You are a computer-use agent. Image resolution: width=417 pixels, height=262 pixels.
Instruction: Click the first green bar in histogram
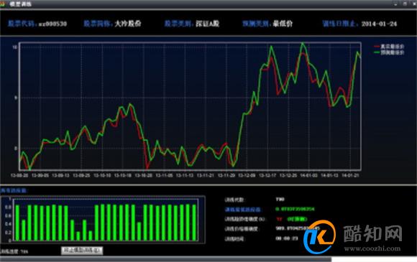(17, 223)
